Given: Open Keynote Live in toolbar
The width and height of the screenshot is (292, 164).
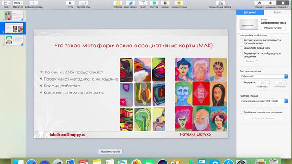Looking at the screenshot, I should click(83, 3).
